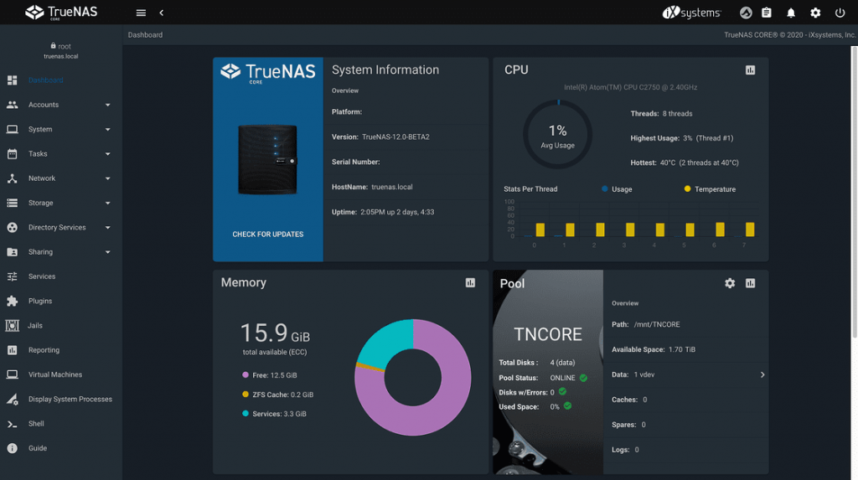Click the Sharing folder icon
This screenshot has height=480, width=858.
[x=12, y=252]
